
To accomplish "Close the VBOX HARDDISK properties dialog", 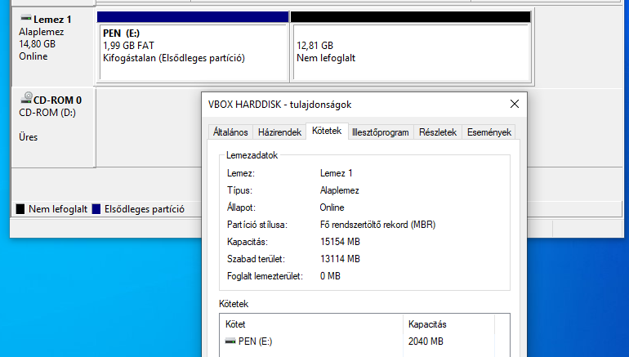I will point(515,104).
